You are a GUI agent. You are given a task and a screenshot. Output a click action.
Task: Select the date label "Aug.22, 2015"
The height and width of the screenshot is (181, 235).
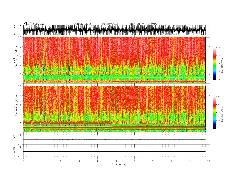tap(83, 24)
